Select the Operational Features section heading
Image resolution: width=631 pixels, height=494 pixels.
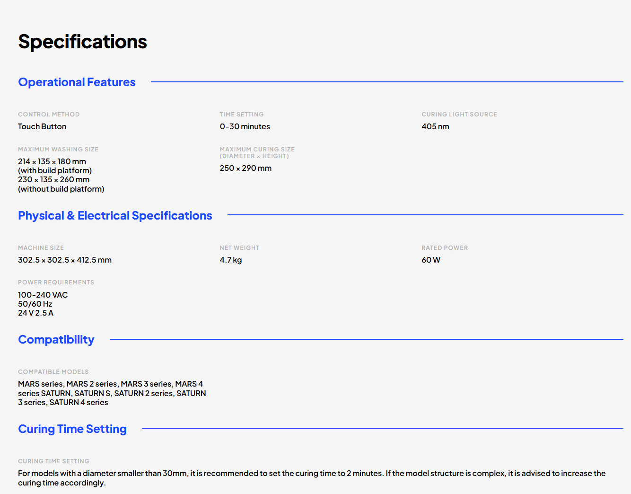click(77, 82)
